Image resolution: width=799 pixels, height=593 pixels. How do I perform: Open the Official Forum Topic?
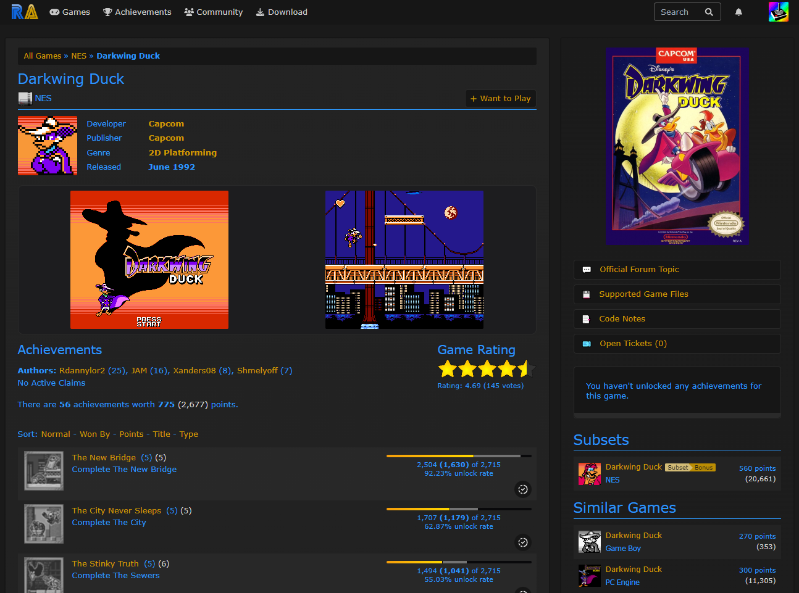click(677, 269)
